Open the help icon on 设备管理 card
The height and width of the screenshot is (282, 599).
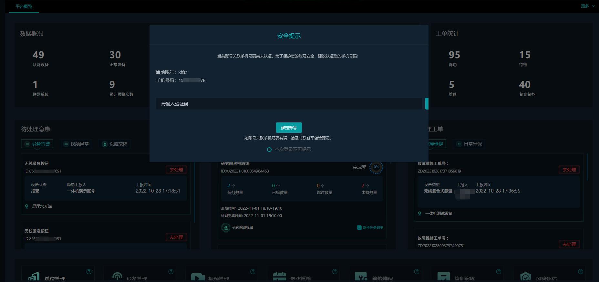(x=171, y=272)
